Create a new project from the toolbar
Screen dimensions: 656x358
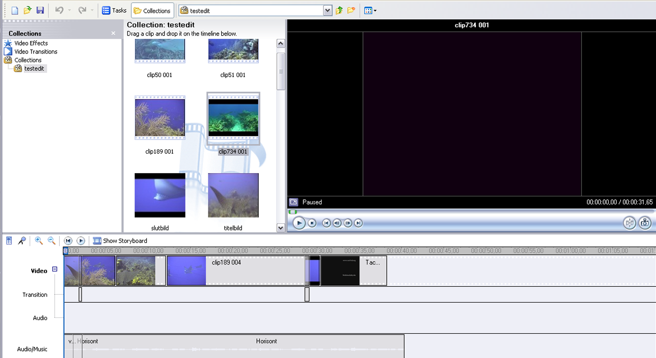pos(15,10)
